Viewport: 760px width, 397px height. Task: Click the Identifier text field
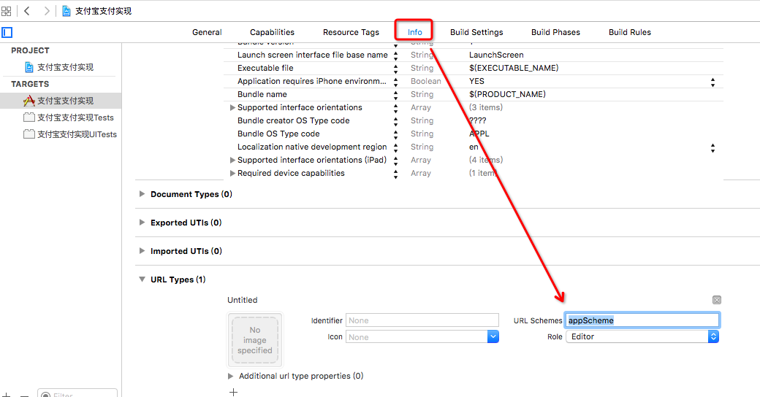[x=422, y=320]
